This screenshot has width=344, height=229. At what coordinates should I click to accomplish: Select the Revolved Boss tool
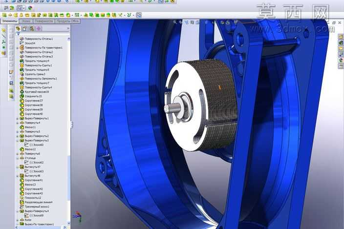(x=10, y=15)
